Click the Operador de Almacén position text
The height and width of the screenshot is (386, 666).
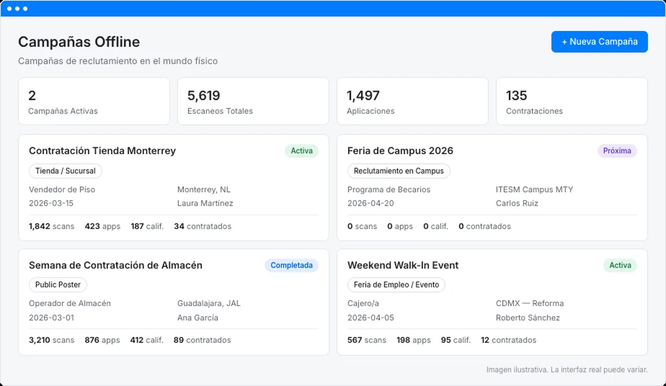tap(70, 304)
